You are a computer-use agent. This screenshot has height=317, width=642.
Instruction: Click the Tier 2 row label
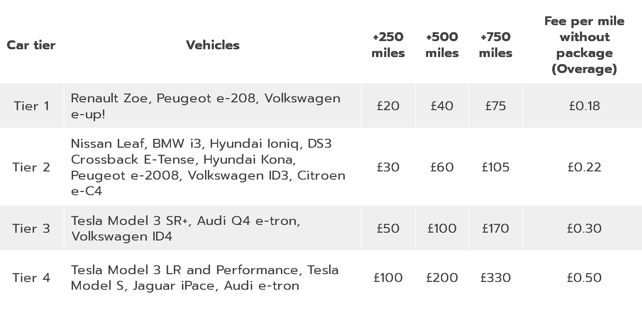[32, 167]
